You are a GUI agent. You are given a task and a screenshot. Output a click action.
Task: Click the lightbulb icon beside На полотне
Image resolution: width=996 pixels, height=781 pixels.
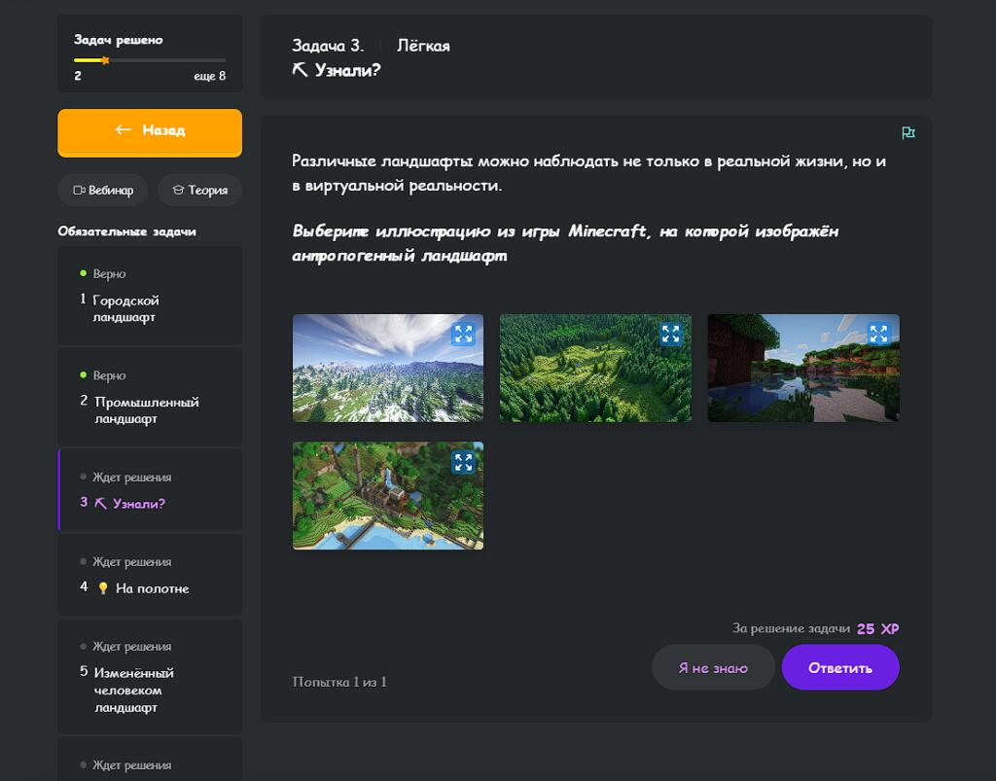[103, 588]
